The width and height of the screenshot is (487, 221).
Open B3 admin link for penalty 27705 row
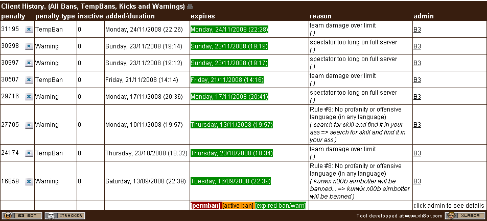417,124
